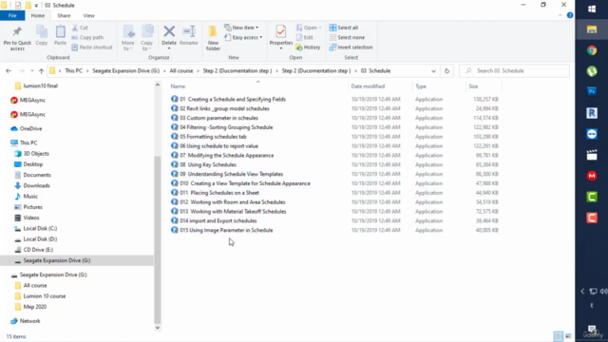The image size is (608, 342).
Task: Click the navigation pane scroll down arrow
Action: click(x=158, y=328)
